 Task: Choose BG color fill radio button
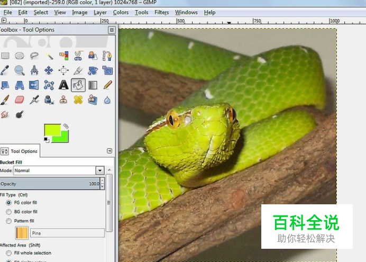click(x=8, y=212)
